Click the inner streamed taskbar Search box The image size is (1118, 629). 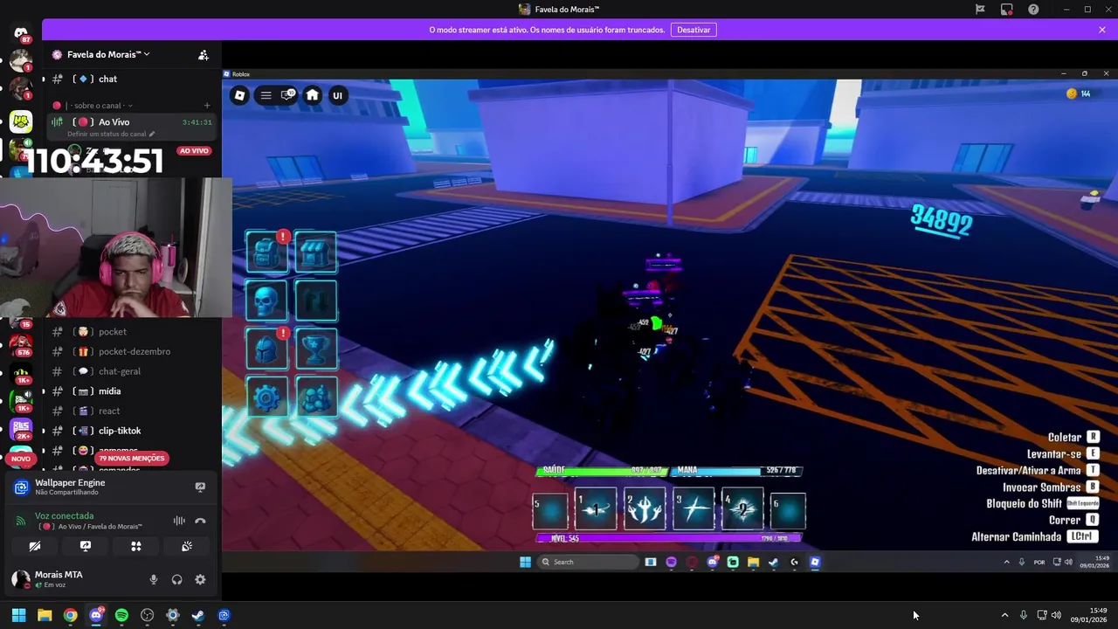pos(589,562)
